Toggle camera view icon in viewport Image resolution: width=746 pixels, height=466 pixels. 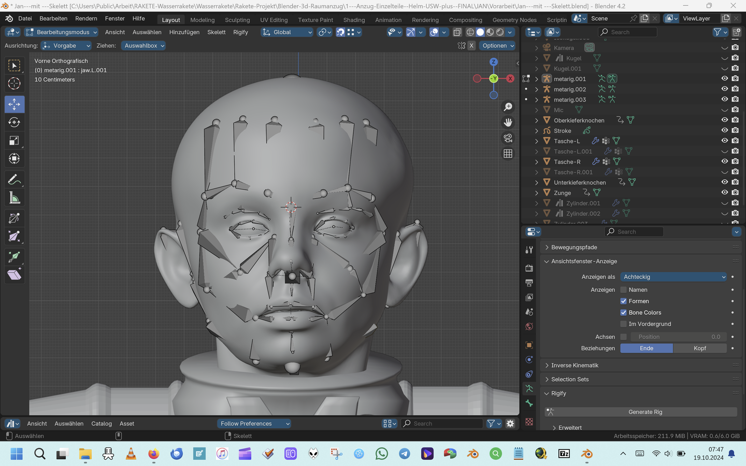tap(508, 138)
